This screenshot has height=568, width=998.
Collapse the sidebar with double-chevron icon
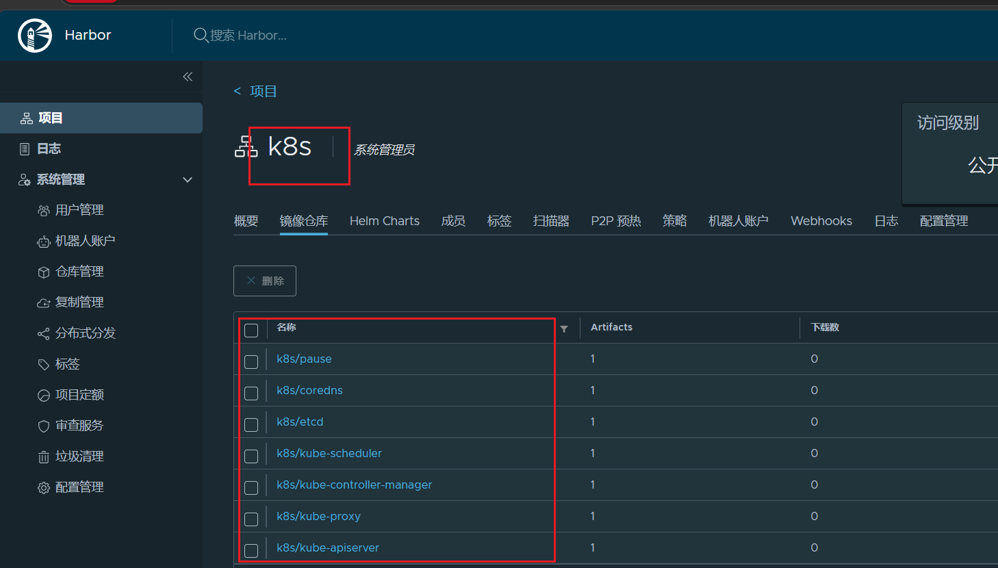188,77
